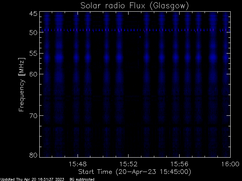Click the 15:56 time axis label

(x=179, y=164)
